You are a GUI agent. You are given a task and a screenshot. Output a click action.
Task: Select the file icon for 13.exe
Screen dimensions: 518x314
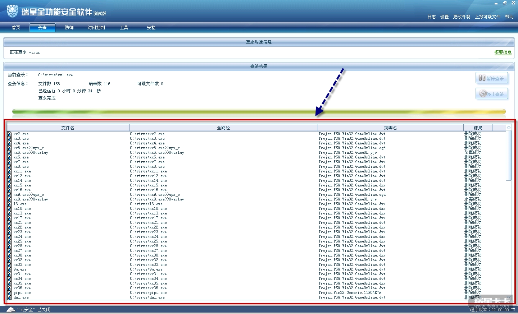point(9,204)
